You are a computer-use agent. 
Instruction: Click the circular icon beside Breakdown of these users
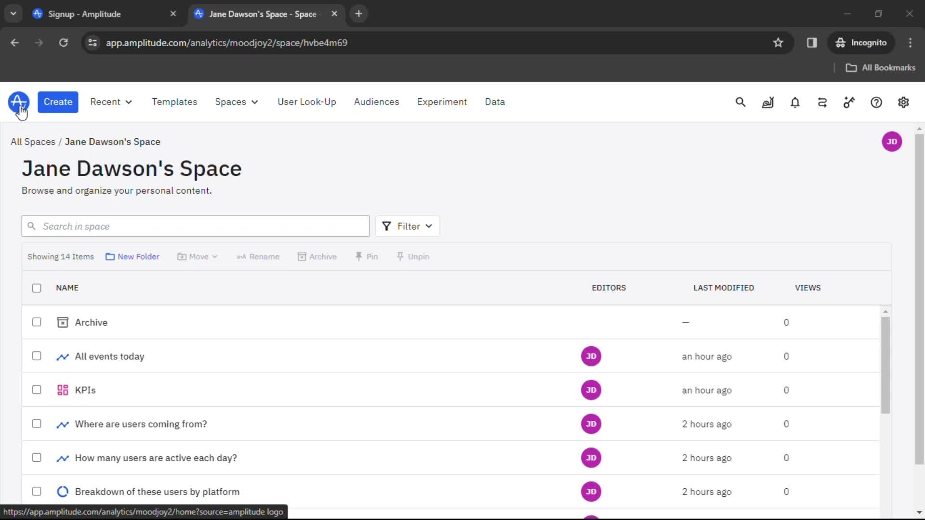click(x=63, y=492)
